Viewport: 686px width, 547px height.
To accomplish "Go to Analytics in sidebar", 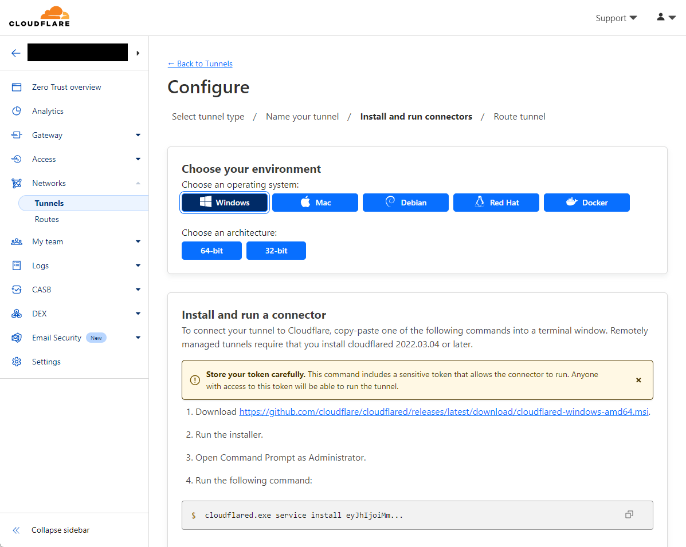I will point(48,111).
